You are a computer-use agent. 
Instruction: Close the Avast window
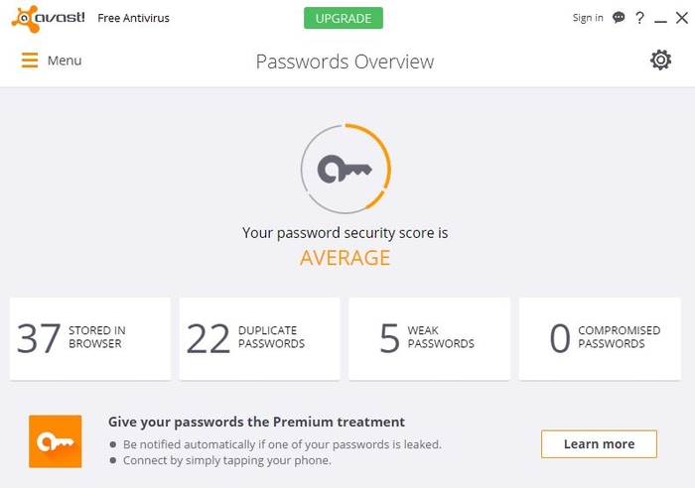coord(682,18)
